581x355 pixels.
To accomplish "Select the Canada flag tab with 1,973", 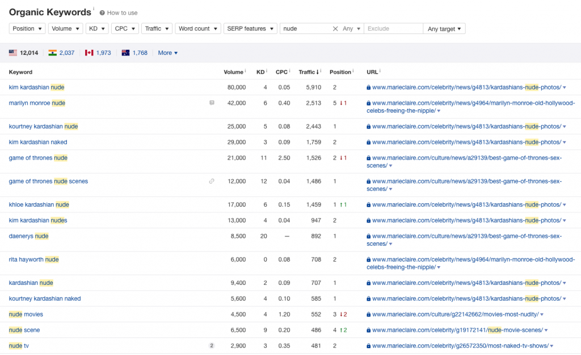I will coord(98,53).
